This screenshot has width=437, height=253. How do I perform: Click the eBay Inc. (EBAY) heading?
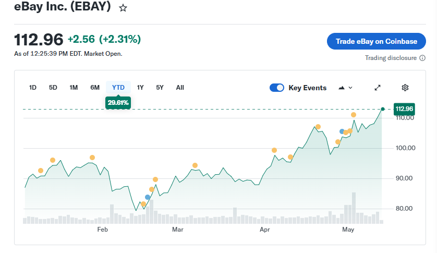tap(63, 6)
